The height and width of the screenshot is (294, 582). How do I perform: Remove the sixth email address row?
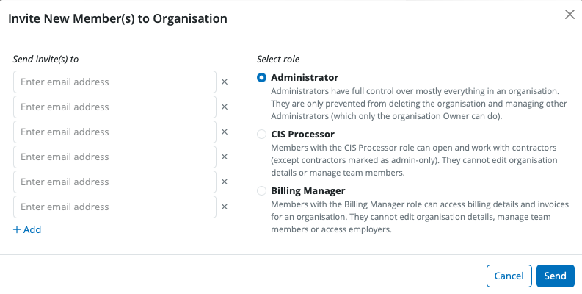coord(225,207)
